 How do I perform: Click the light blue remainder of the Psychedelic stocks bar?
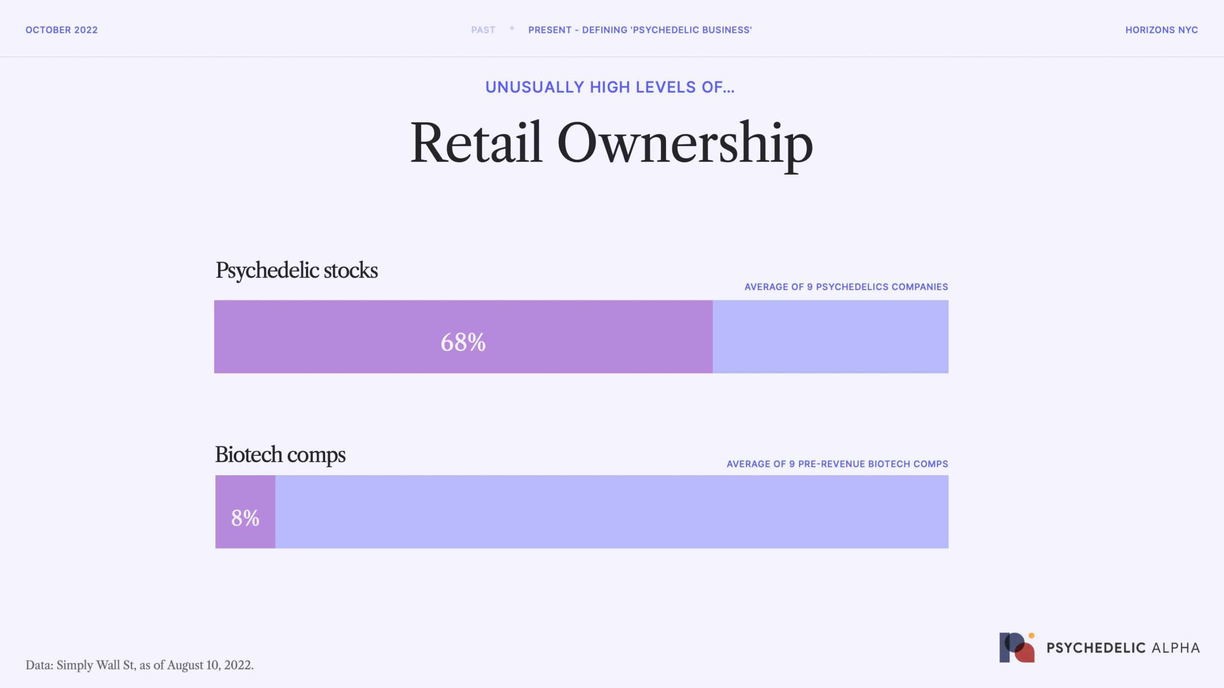[x=831, y=336]
